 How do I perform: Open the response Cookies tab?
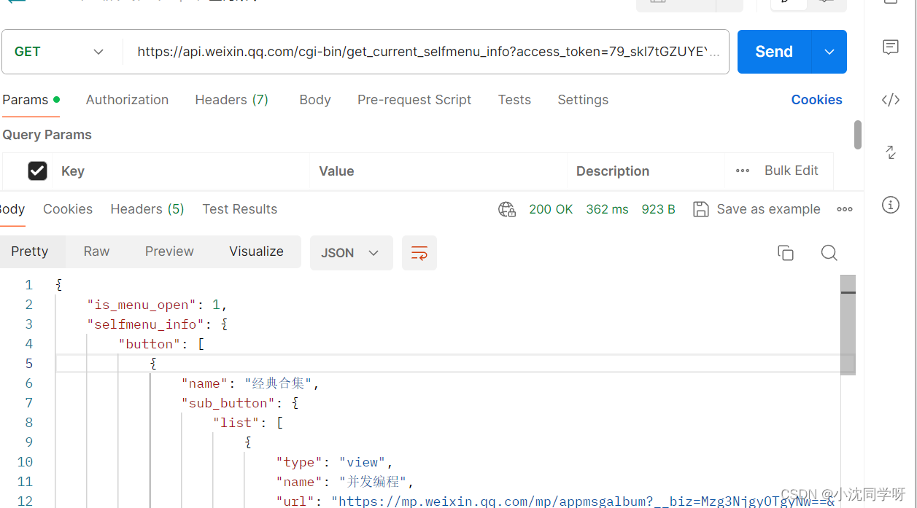point(68,209)
